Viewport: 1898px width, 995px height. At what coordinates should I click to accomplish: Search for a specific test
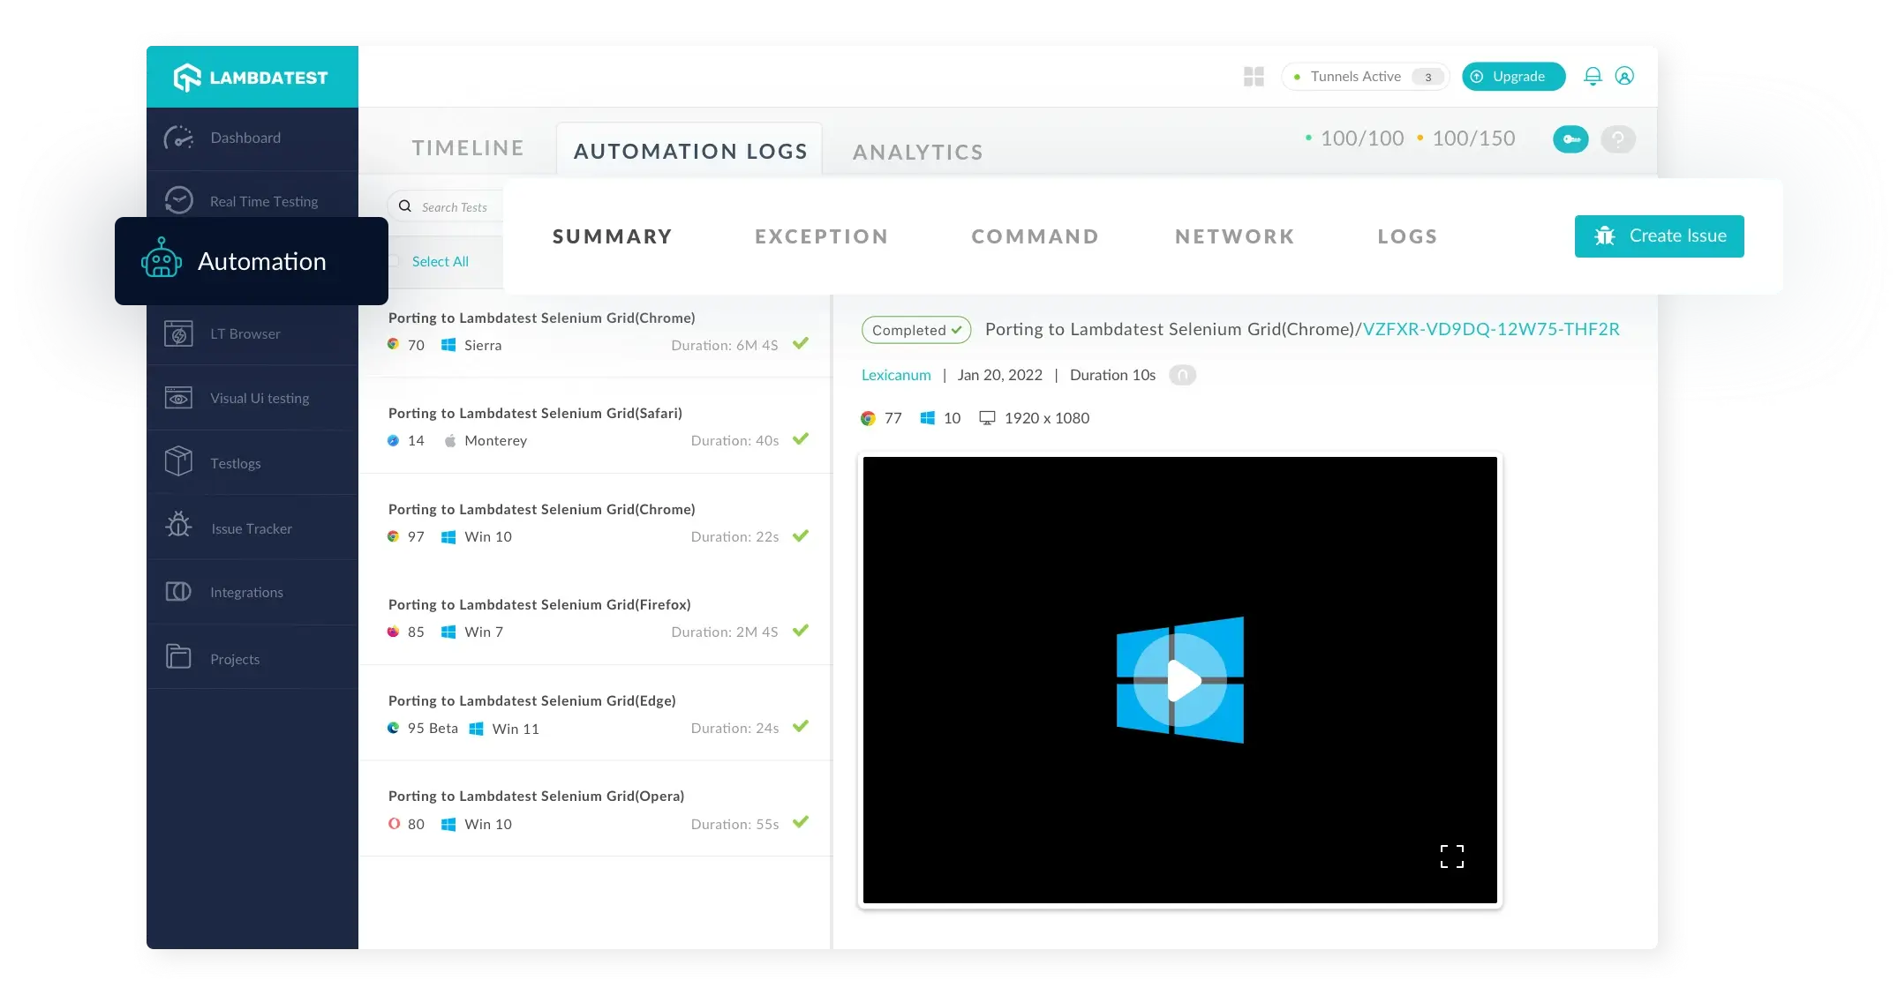tap(456, 206)
